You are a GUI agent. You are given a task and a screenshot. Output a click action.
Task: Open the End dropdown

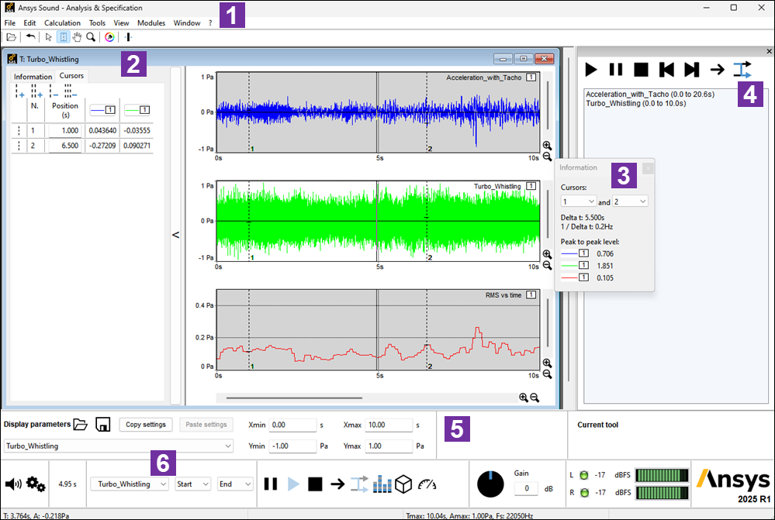click(x=234, y=484)
